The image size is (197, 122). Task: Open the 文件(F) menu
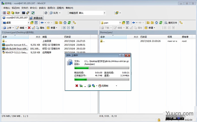[x=25, y=8]
